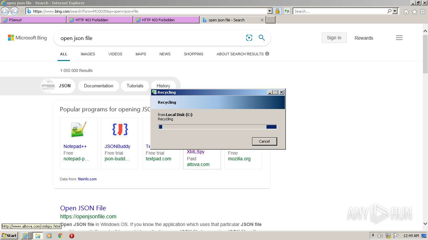Click the Bing visual search camera icon
428x240 pixels.
249,38
